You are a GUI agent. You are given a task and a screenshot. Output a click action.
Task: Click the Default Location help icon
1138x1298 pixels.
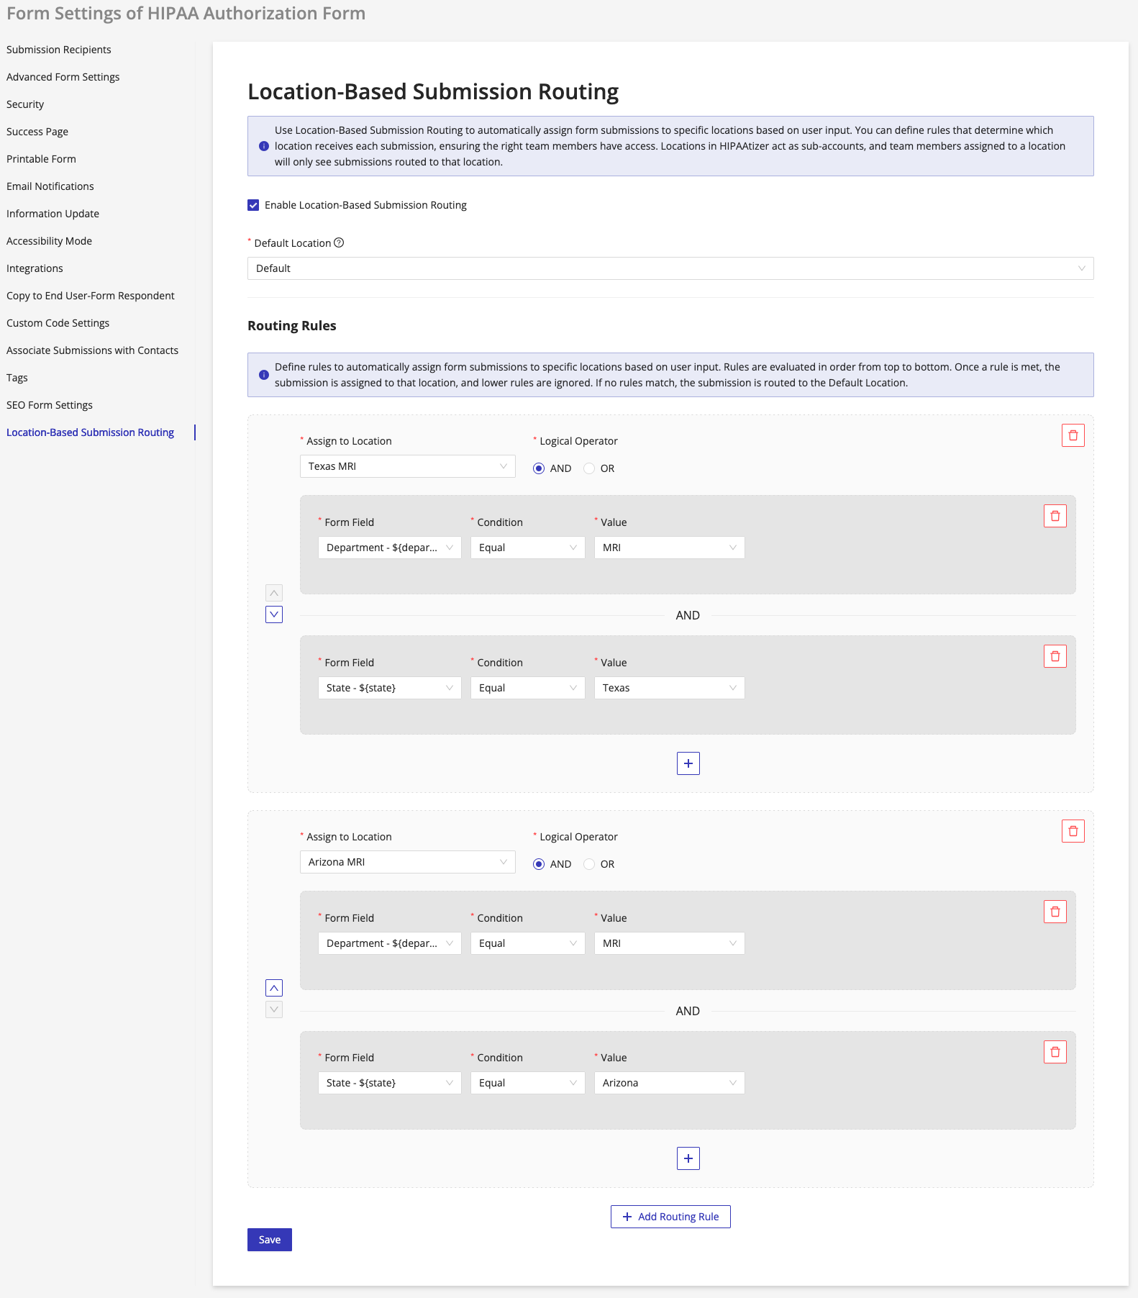(339, 243)
